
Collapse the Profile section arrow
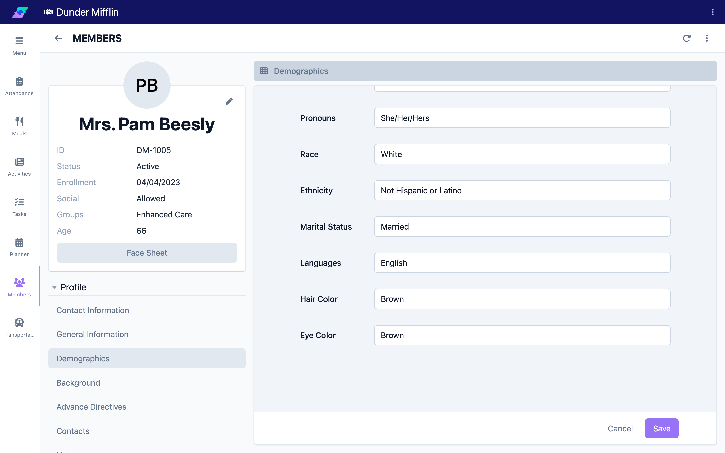pos(54,288)
